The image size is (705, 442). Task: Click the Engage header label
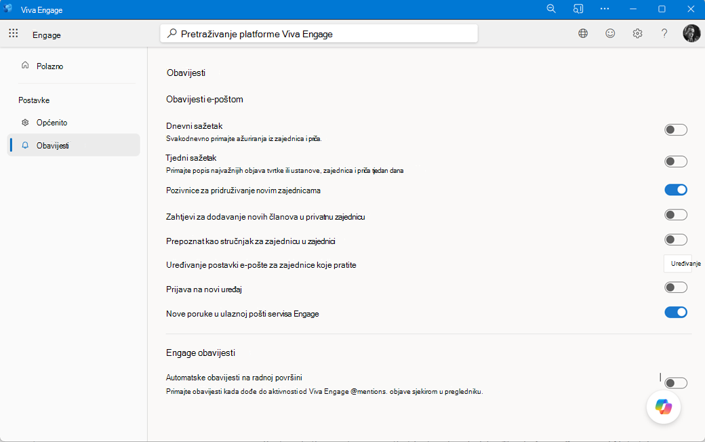point(46,35)
